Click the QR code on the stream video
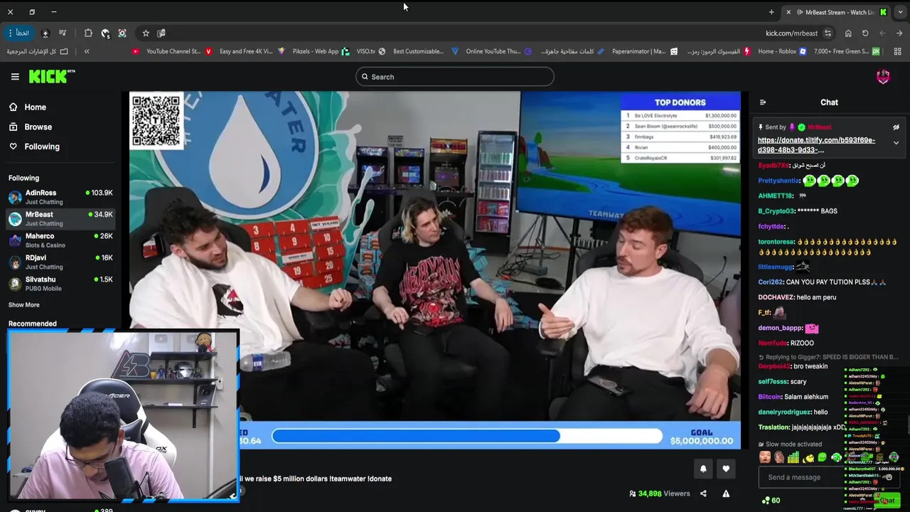This screenshot has height=512, width=910. tap(156, 120)
